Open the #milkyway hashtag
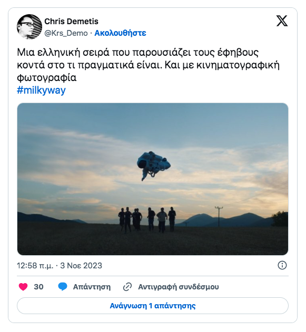 click(x=41, y=90)
